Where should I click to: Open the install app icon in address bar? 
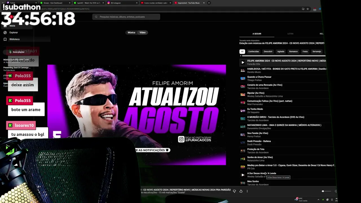coord(303,9)
